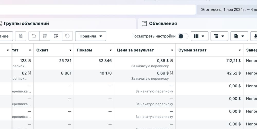Open the Сумма затрат arrow menu
The image size is (257, 129).
[240, 50]
